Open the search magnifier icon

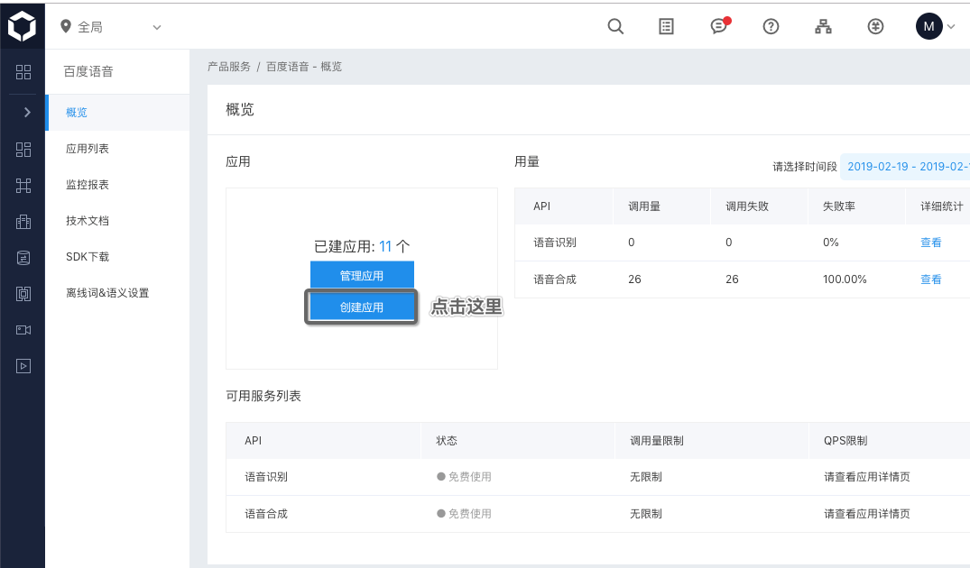615,26
